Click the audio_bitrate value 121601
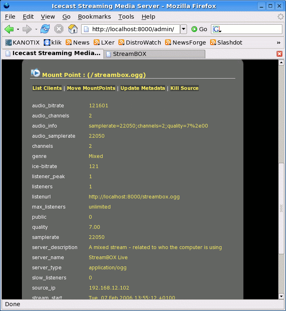The height and width of the screenshot is (311, 286). (99, 106)
